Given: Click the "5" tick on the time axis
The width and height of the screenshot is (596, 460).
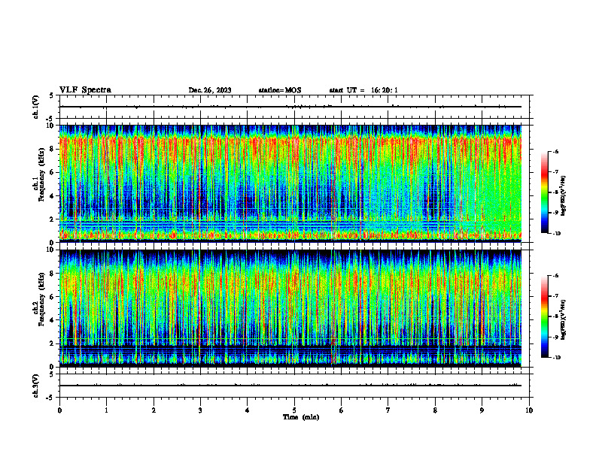Looking at the screenshot, I should point(294,410).
